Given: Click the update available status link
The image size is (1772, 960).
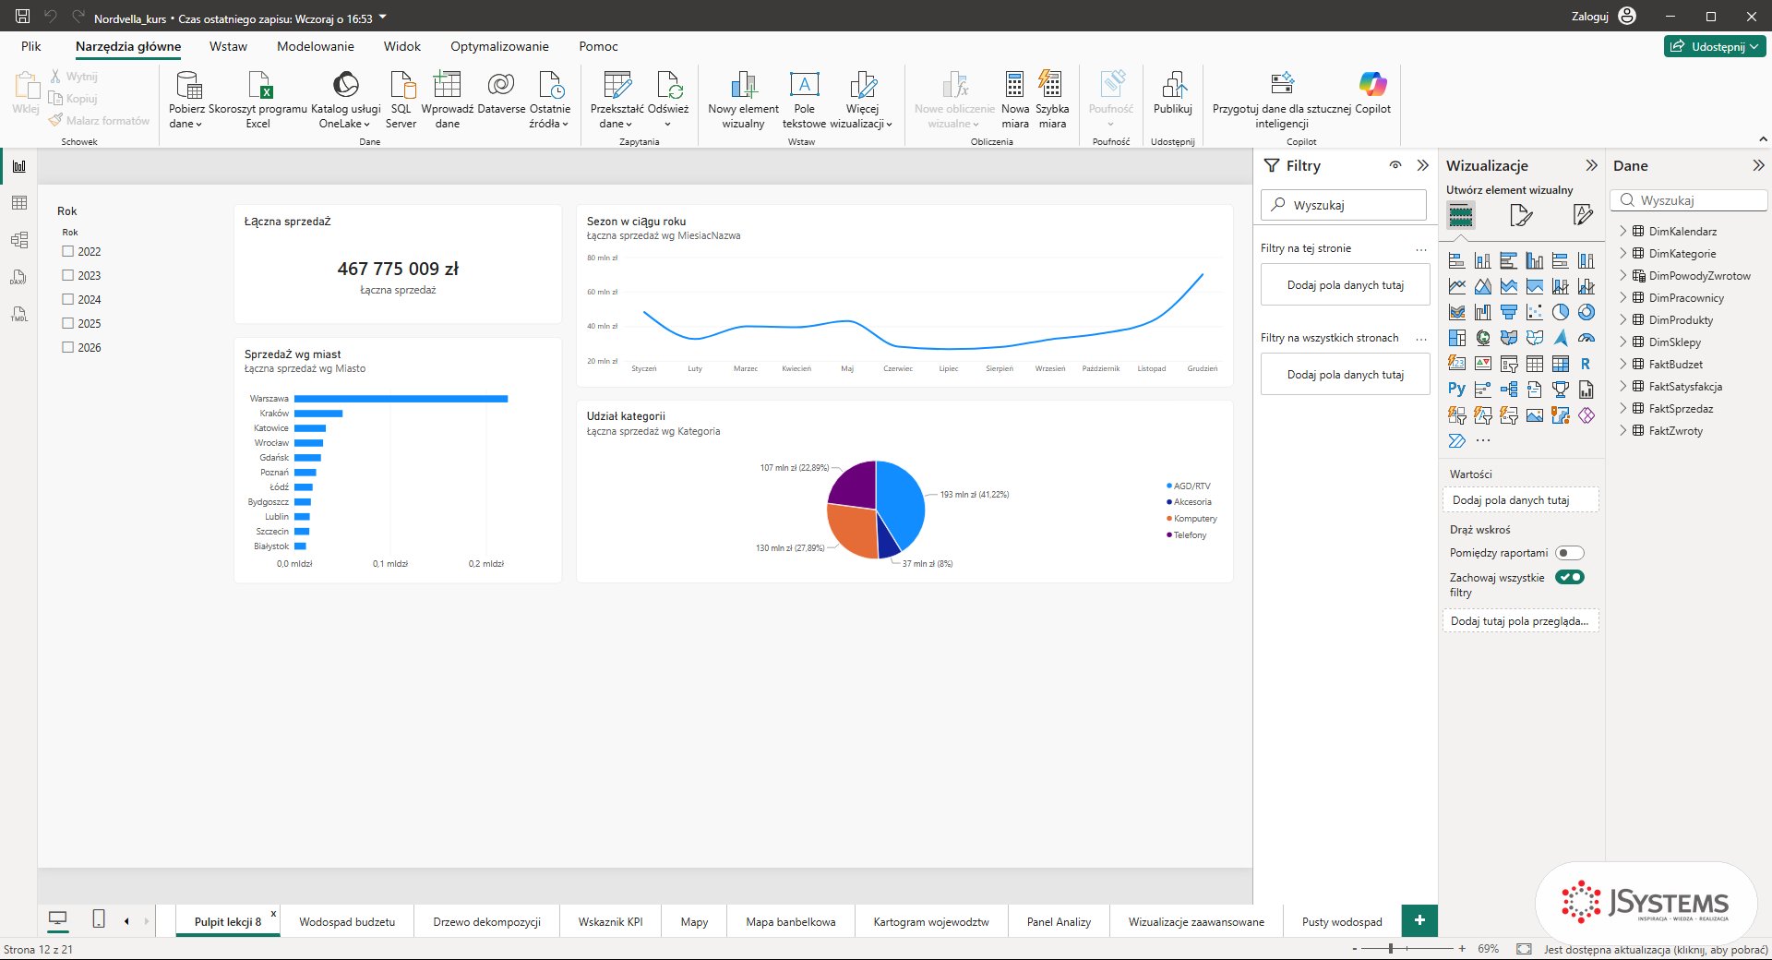Looking at the screenshot, I should click(x=1656, y=949).
